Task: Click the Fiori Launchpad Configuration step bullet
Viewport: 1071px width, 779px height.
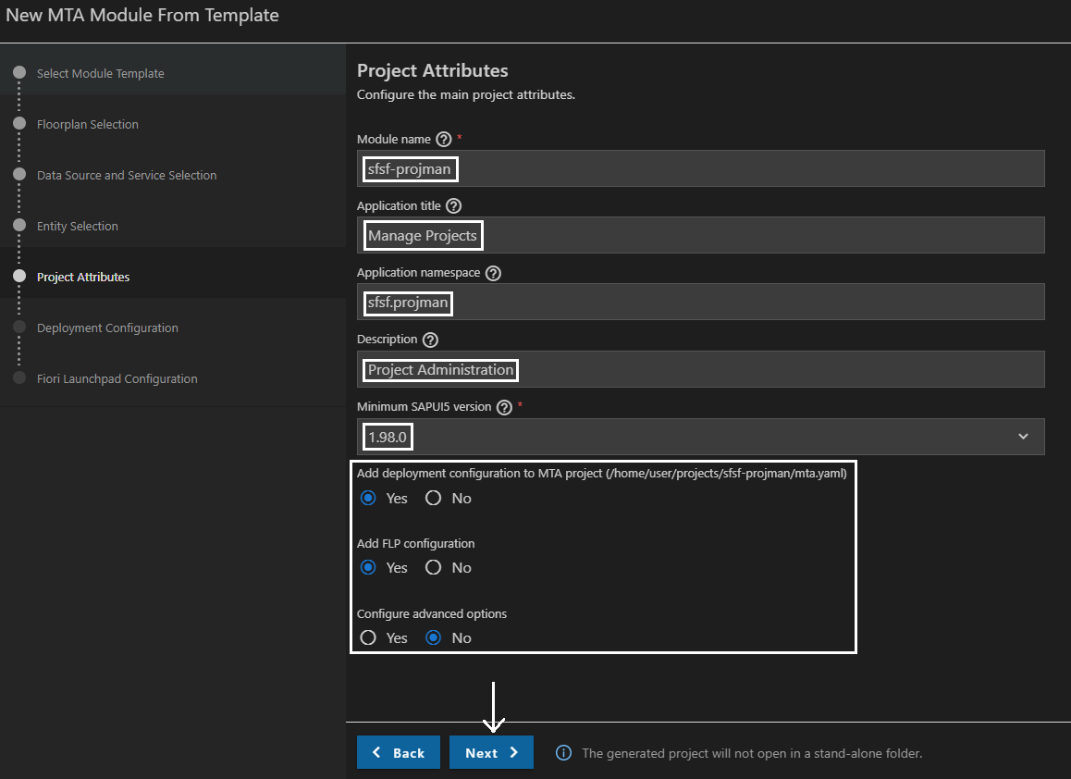Action: click(x=19, y=377)
